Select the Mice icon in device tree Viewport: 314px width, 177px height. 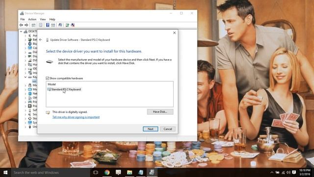point(30,85)
